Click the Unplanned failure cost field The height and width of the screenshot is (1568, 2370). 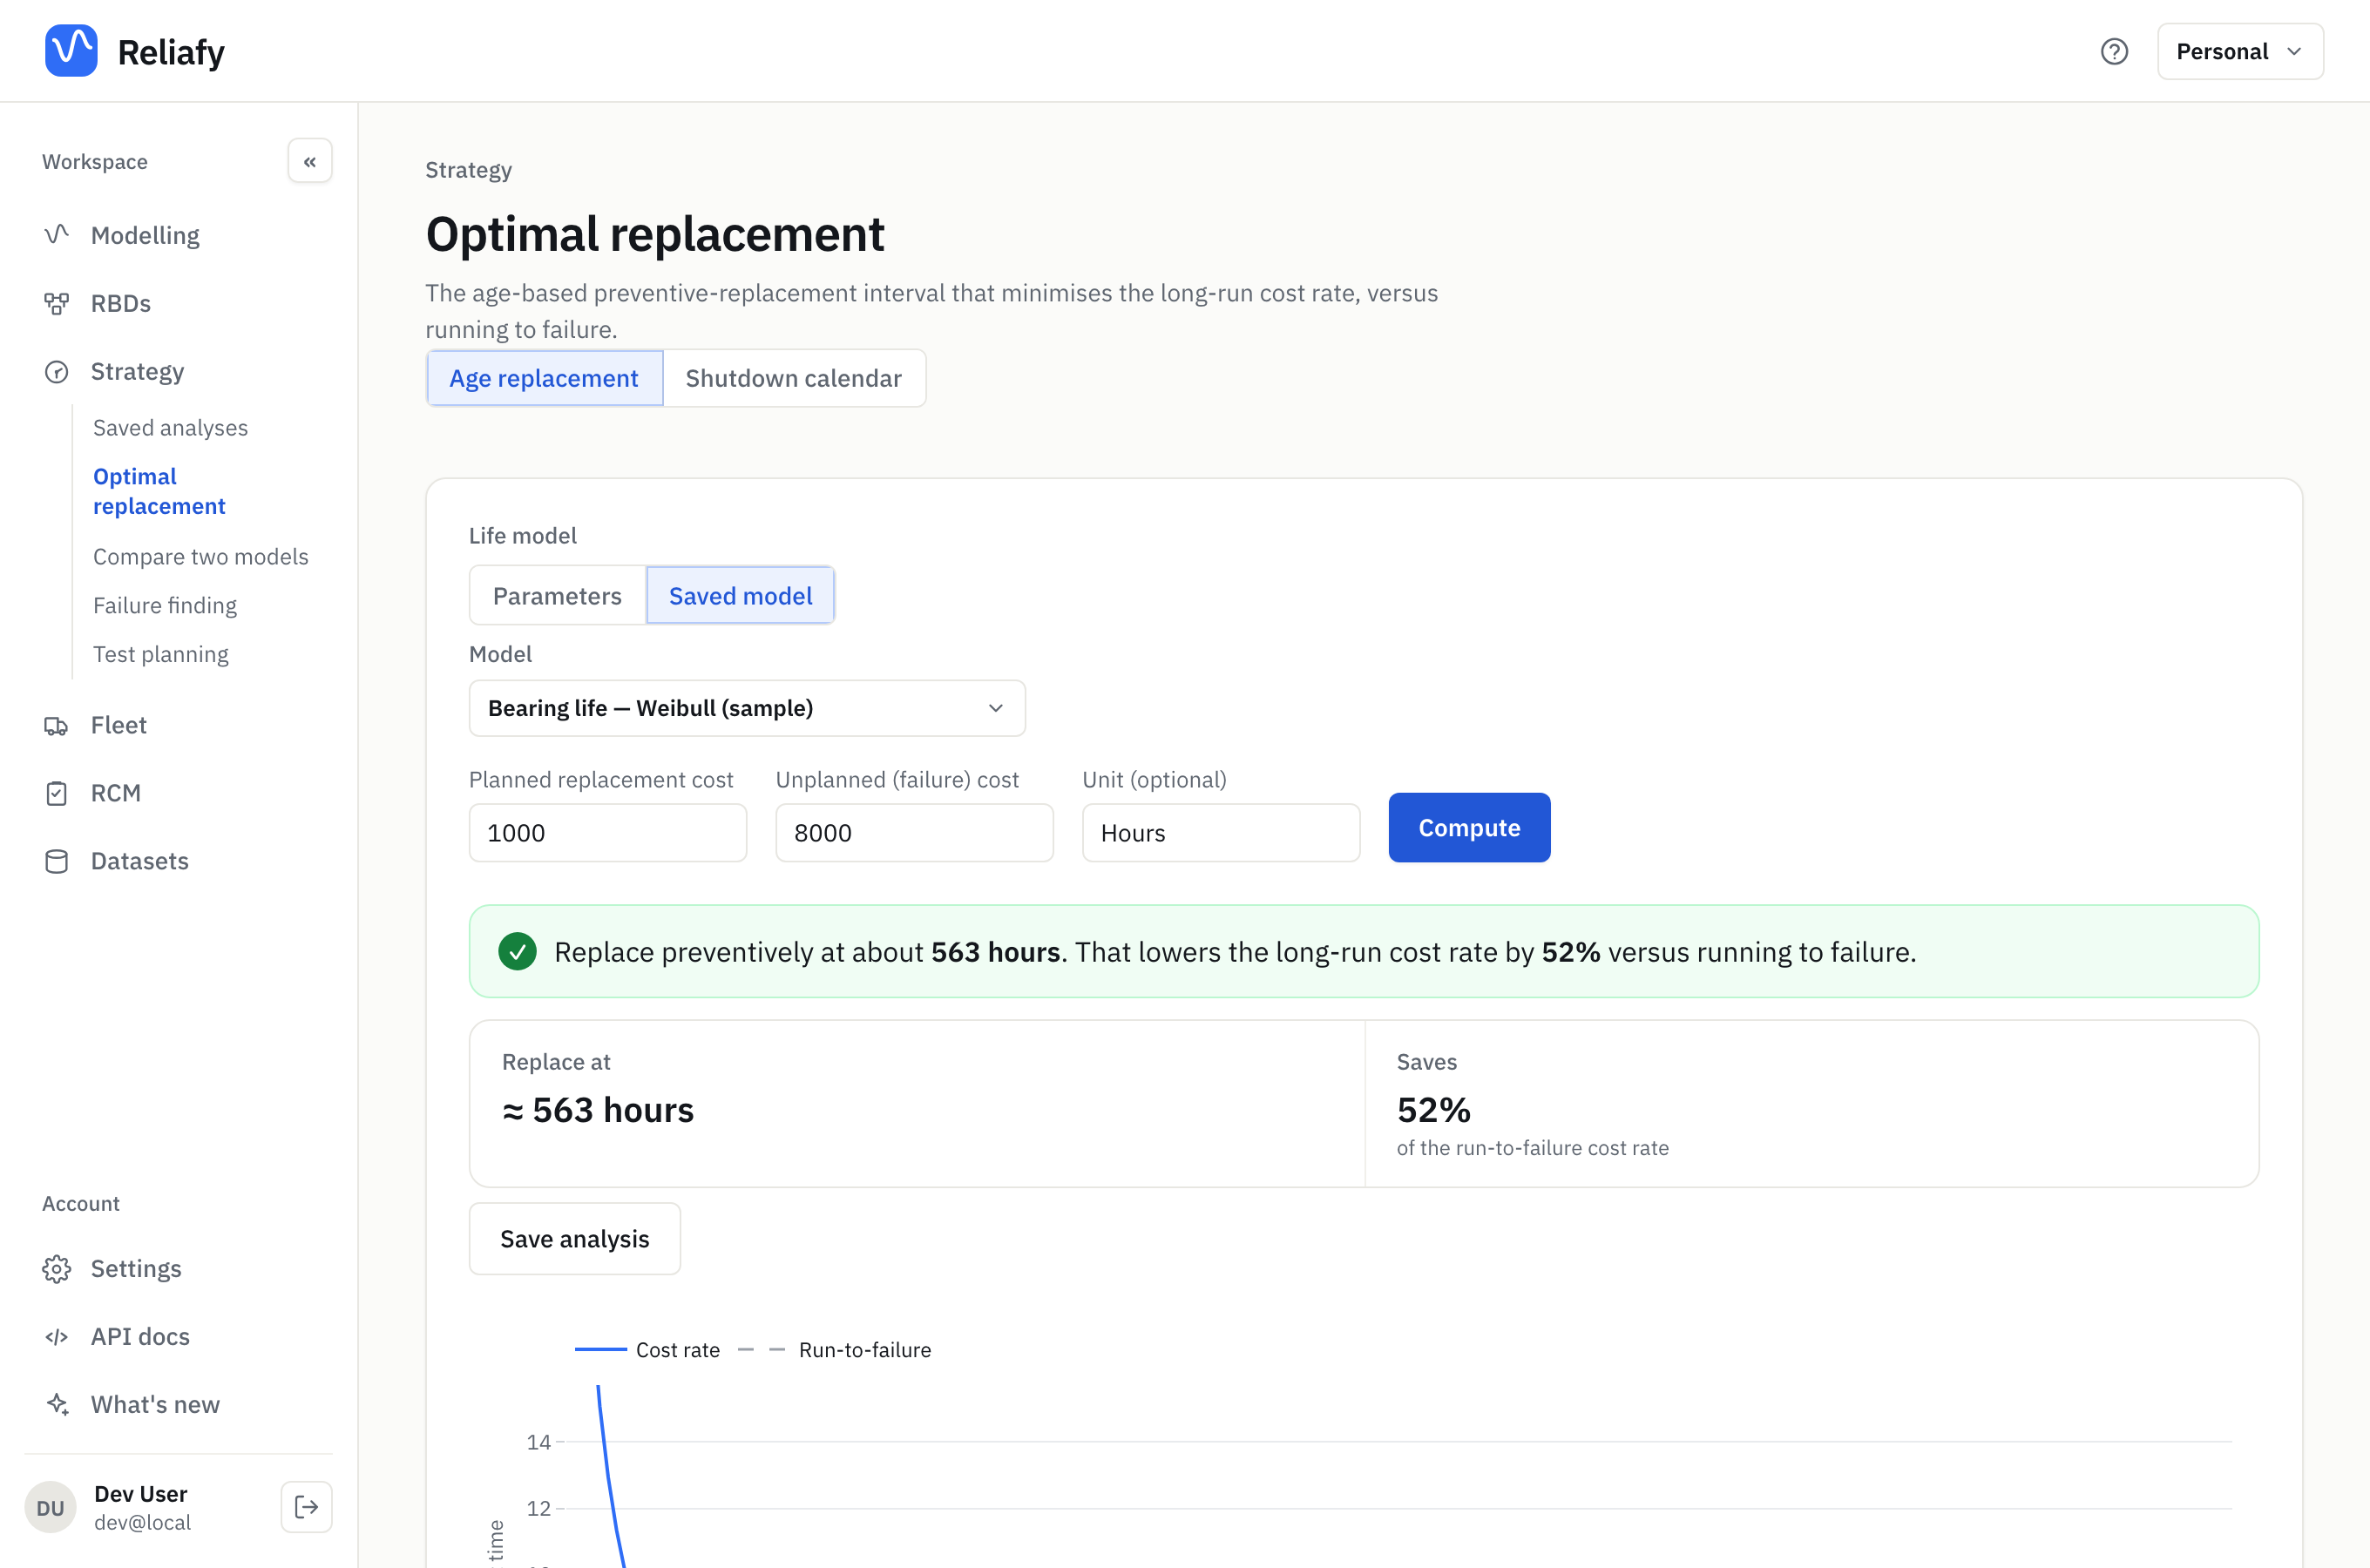tap(914, 833)
